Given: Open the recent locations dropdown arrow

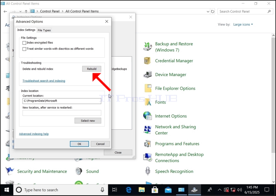Looking at the screenshot, I should click(20, 11).
